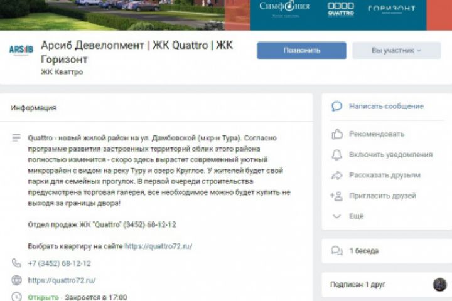Click the description lines icon
The image size is (452, 301).
16,138
